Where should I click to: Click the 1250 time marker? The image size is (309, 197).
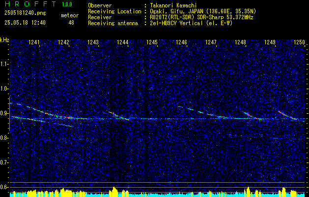299,42
